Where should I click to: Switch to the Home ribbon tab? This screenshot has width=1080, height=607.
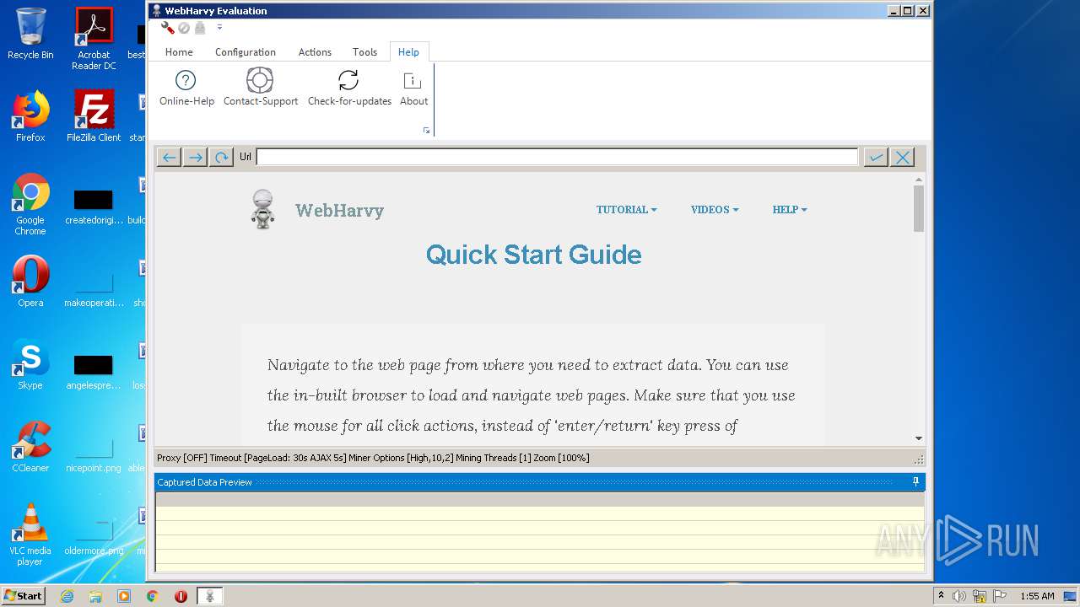click(x=179, y=52)
